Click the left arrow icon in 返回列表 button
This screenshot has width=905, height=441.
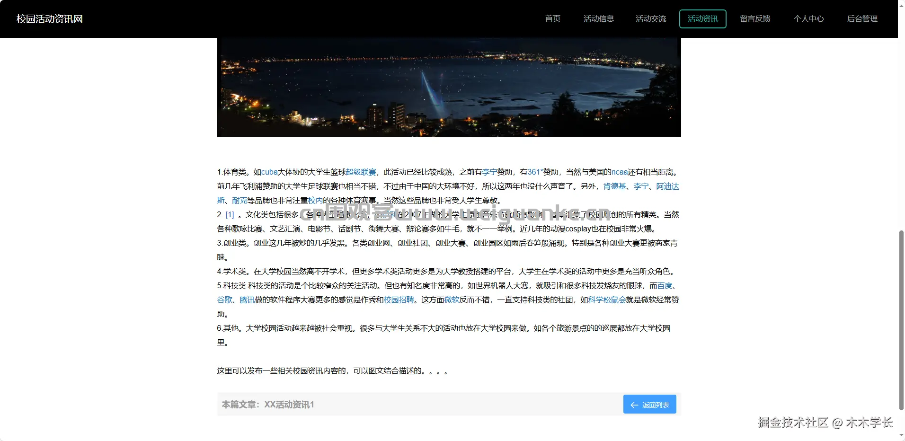pos(634,405)
